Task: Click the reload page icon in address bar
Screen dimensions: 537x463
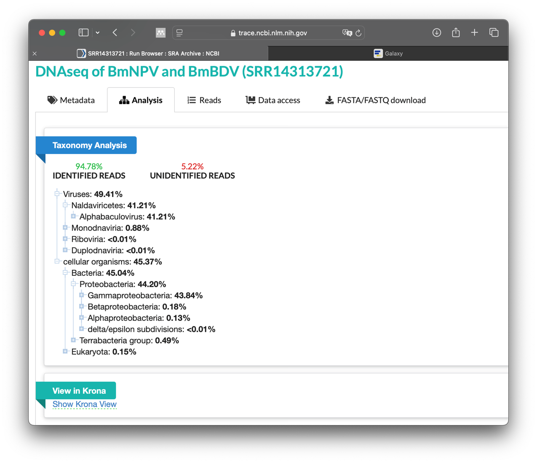Action: click(x=358, y=33)
